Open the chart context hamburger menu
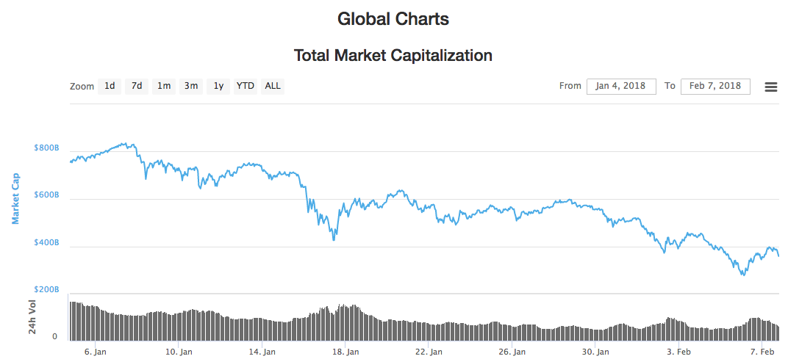Image resolution: width=788 pixels, height=359 pixels. tap(771, 87)
